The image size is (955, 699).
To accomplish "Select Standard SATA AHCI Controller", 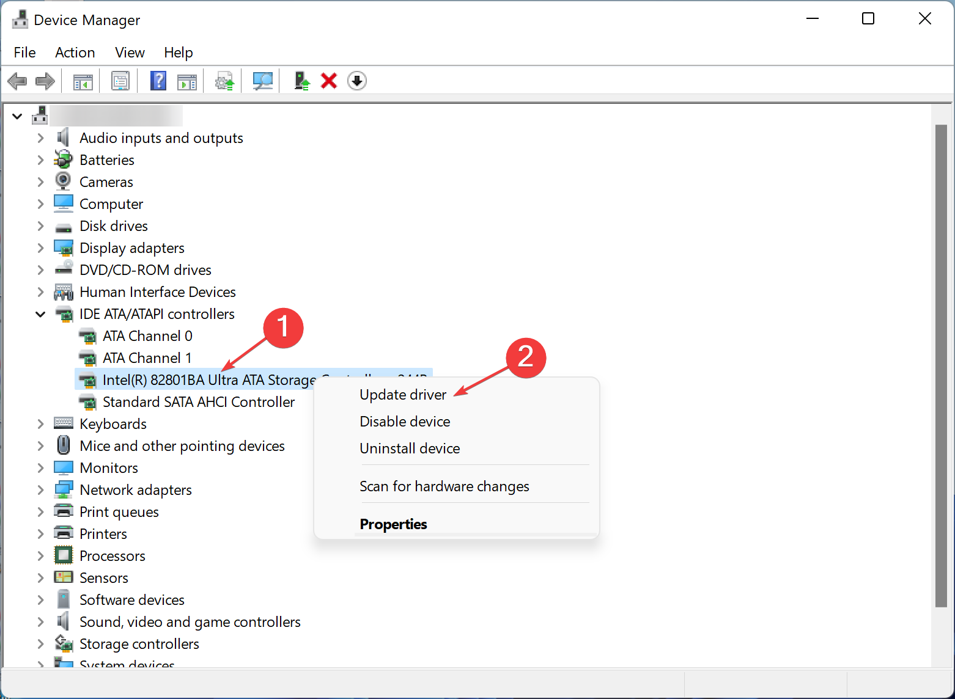I will (198, 402).
